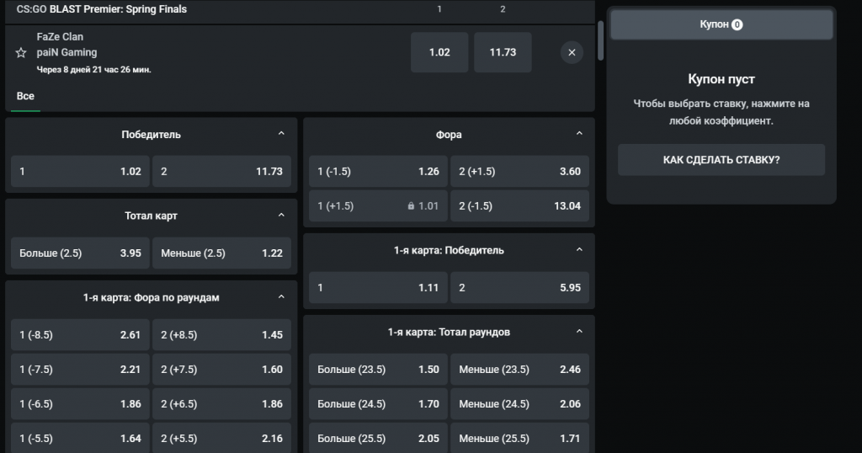Screen dimensions: 862x453
Task: Open the Купон tab
Action: 721,25
